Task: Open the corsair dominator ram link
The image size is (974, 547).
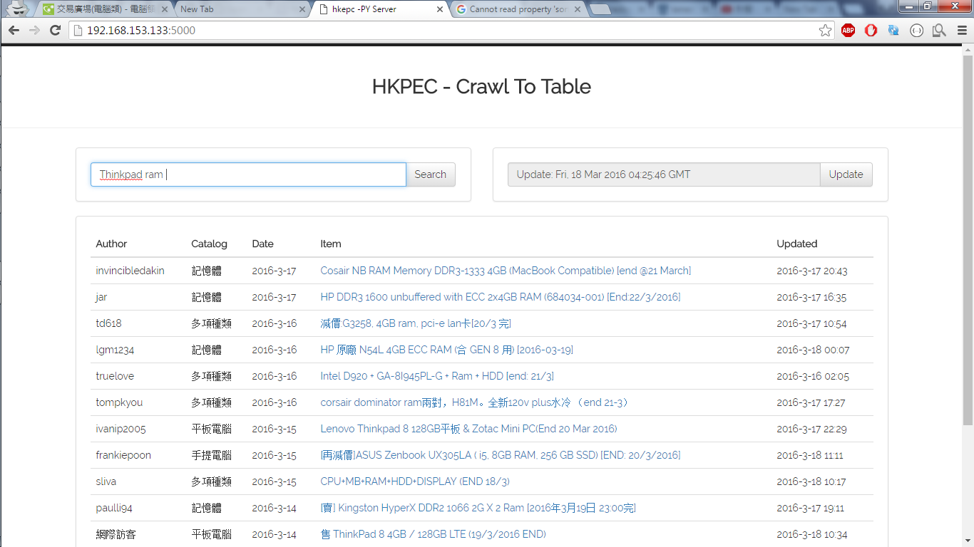Action: 476,402
